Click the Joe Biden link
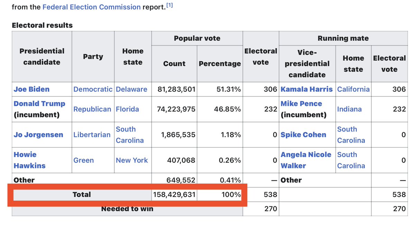The width and height of the screenshot is (415, 228). pos(31,89)
